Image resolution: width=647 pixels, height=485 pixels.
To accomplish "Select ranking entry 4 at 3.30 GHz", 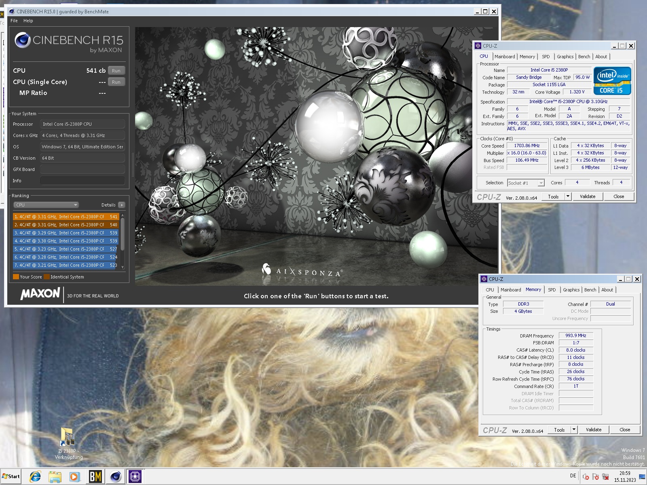I will [66, 241].
